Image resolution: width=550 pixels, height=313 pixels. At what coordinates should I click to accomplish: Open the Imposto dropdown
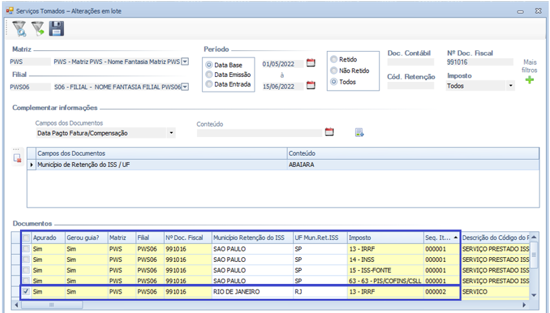(x=510, y=85)
